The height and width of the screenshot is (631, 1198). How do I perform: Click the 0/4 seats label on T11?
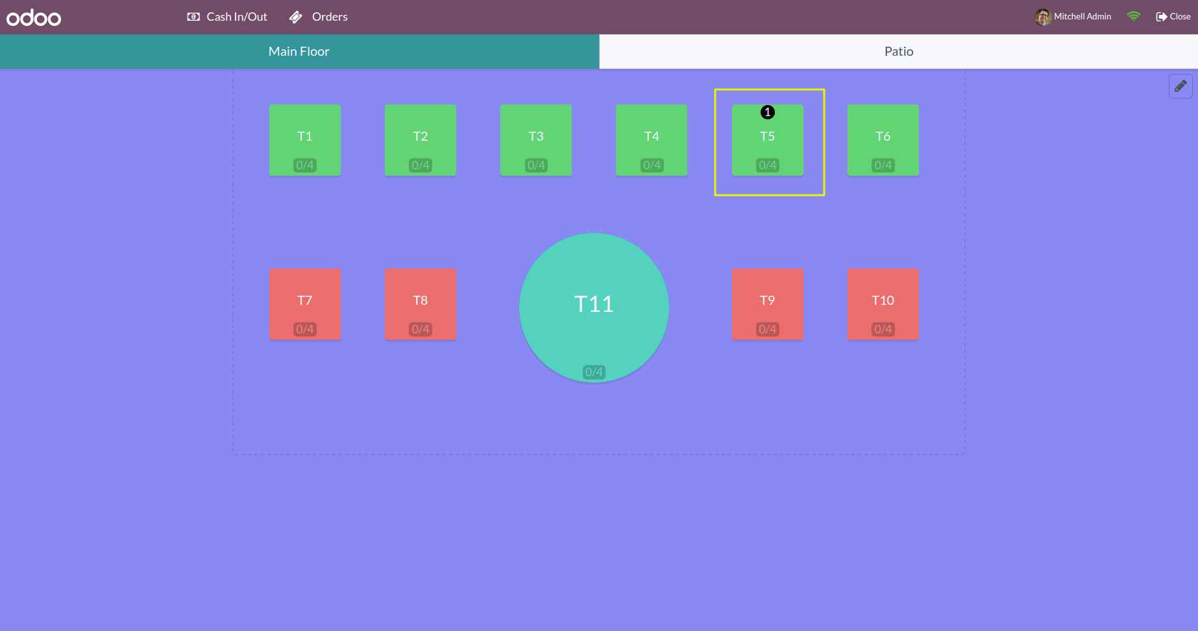(594, 372)
